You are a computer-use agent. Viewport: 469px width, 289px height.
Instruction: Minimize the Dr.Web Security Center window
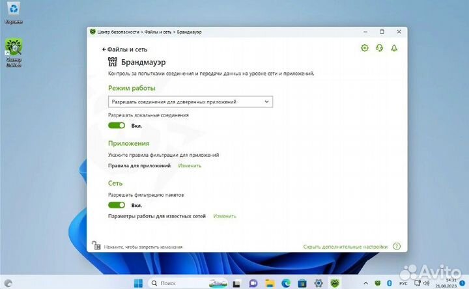pyautogui.click(x=365, y=32)
